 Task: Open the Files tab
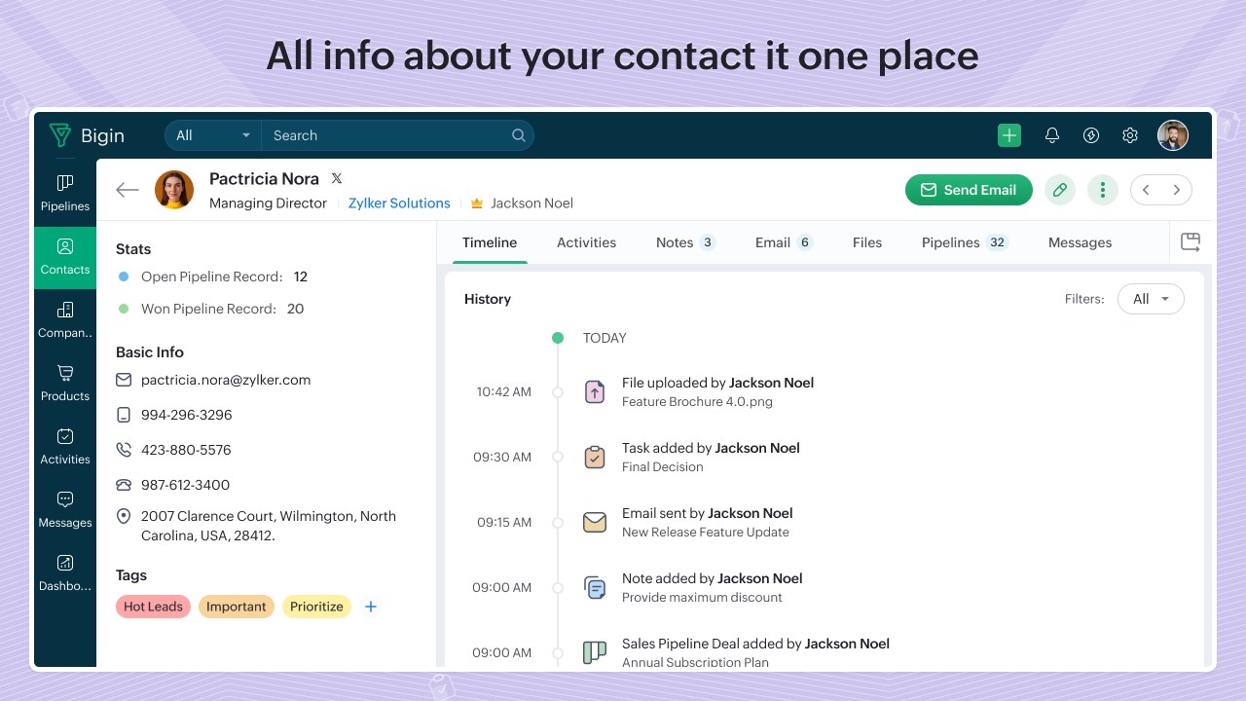(867, 242)
